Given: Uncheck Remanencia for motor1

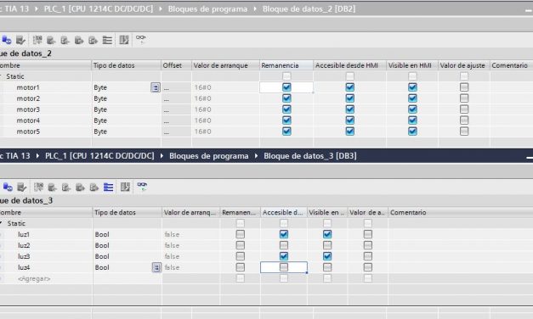Looking at the screenshot, I should point(286,87).
